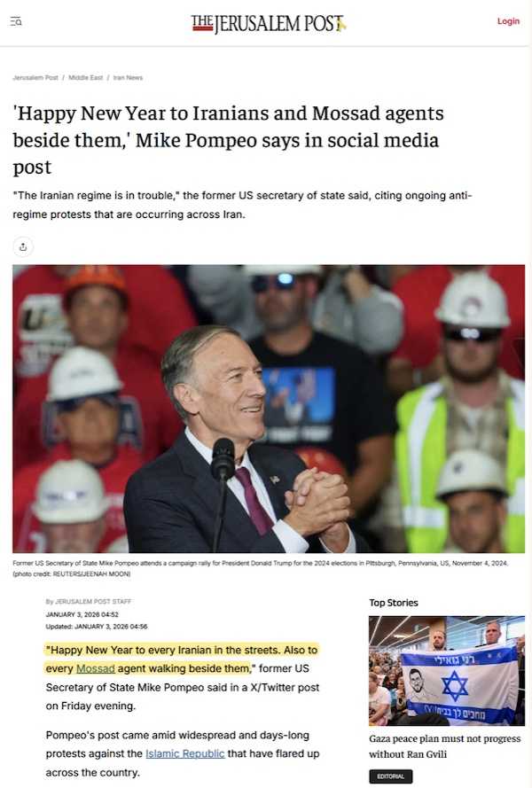Open the Middle East breadcrumb
The height and width of the screenshot is (788, 532).
(85, 77)
